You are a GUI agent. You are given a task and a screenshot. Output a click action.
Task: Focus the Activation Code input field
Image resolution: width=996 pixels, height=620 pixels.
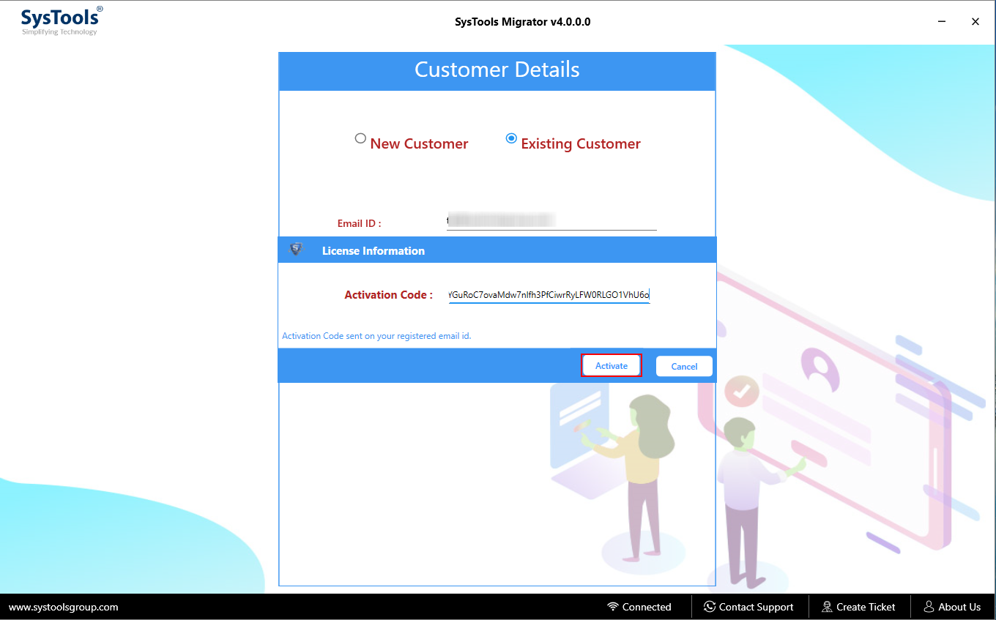[x=549, y=295]
